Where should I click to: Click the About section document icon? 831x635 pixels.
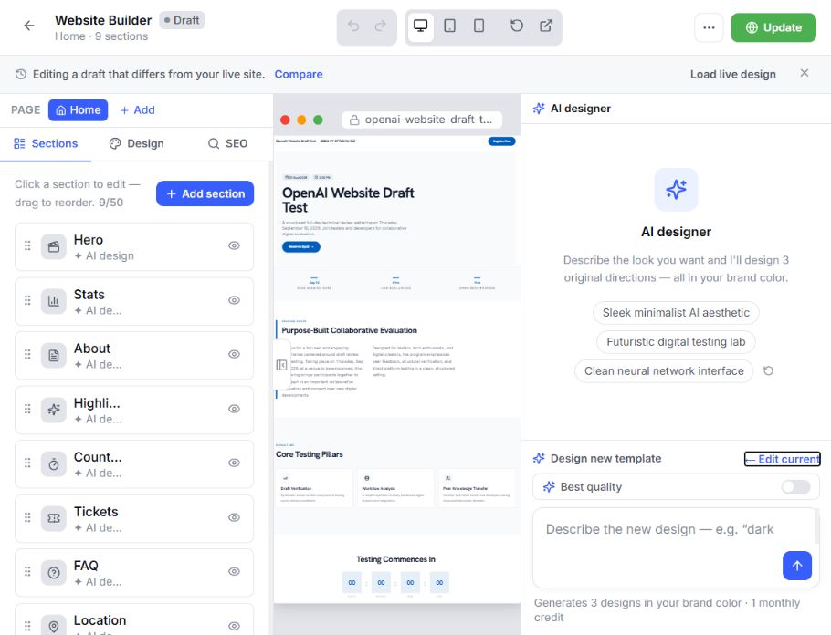pyautogui.click(x=54, y=356)
